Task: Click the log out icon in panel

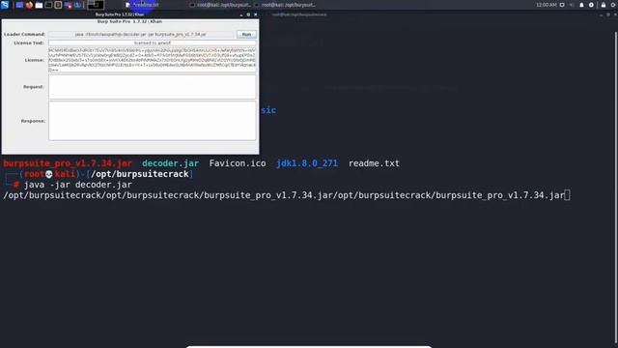Action: pyautogui.click(x=614, y=5)
